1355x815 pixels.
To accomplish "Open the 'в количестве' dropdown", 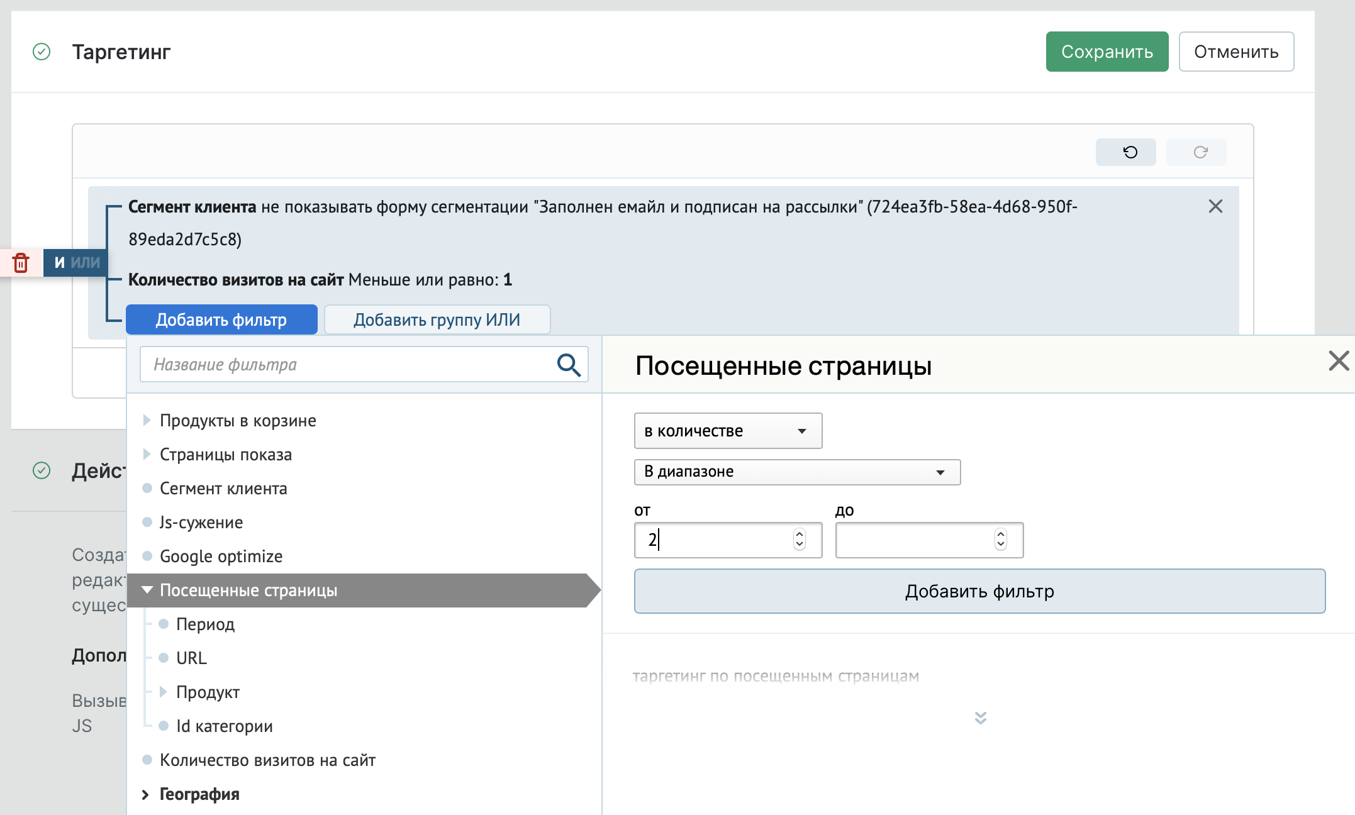I will 728,431.
